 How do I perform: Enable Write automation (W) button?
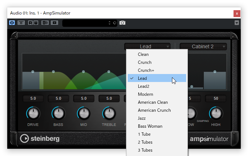coord(36,23)
